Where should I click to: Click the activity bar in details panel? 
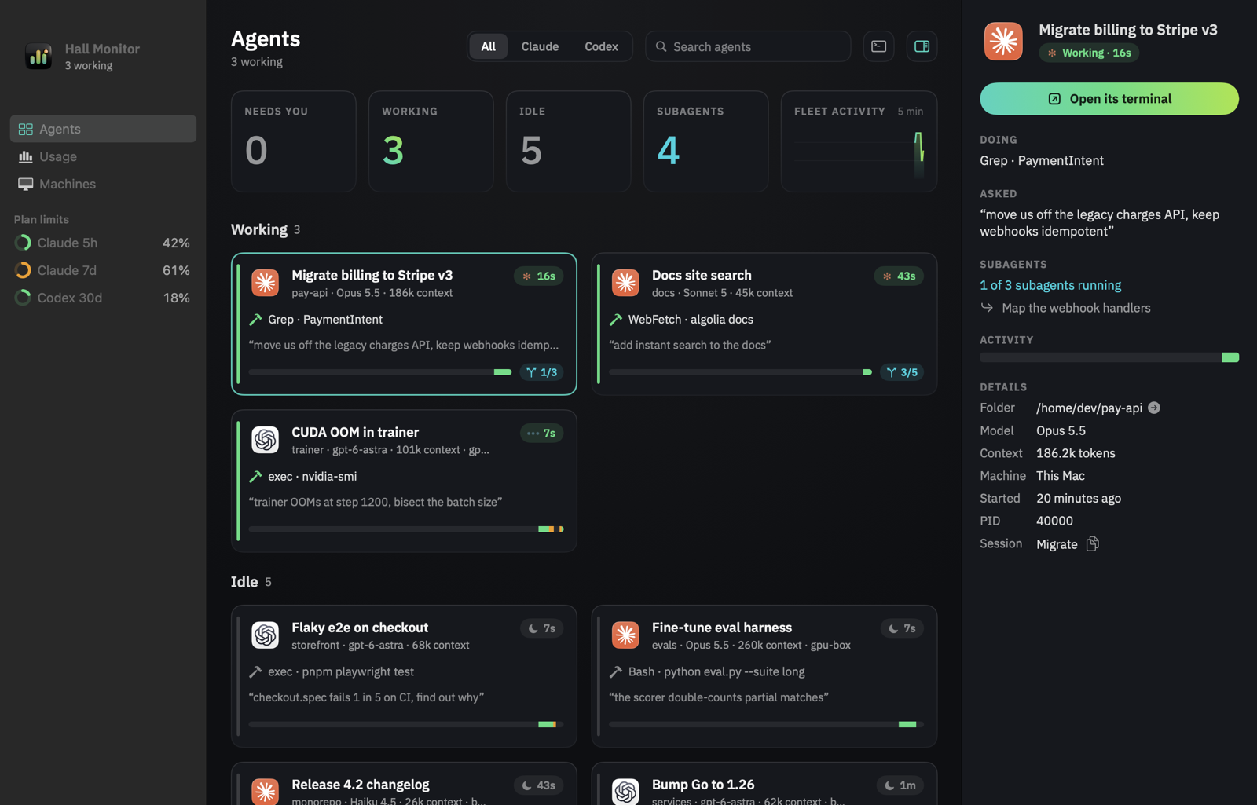pyautogui.click(x=1109, y=357)
